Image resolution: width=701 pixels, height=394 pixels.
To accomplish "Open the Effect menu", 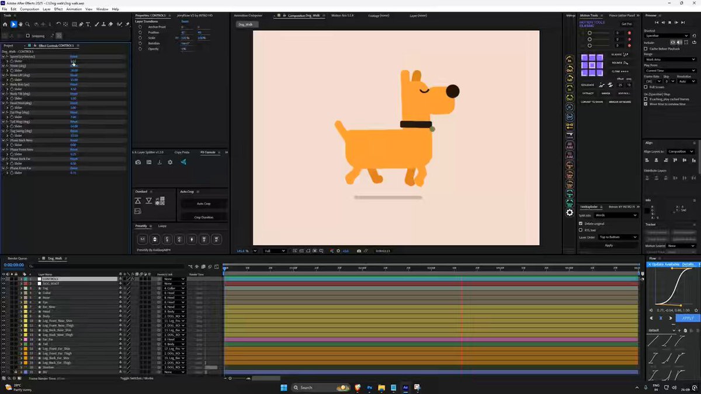I will click(58, 9).
